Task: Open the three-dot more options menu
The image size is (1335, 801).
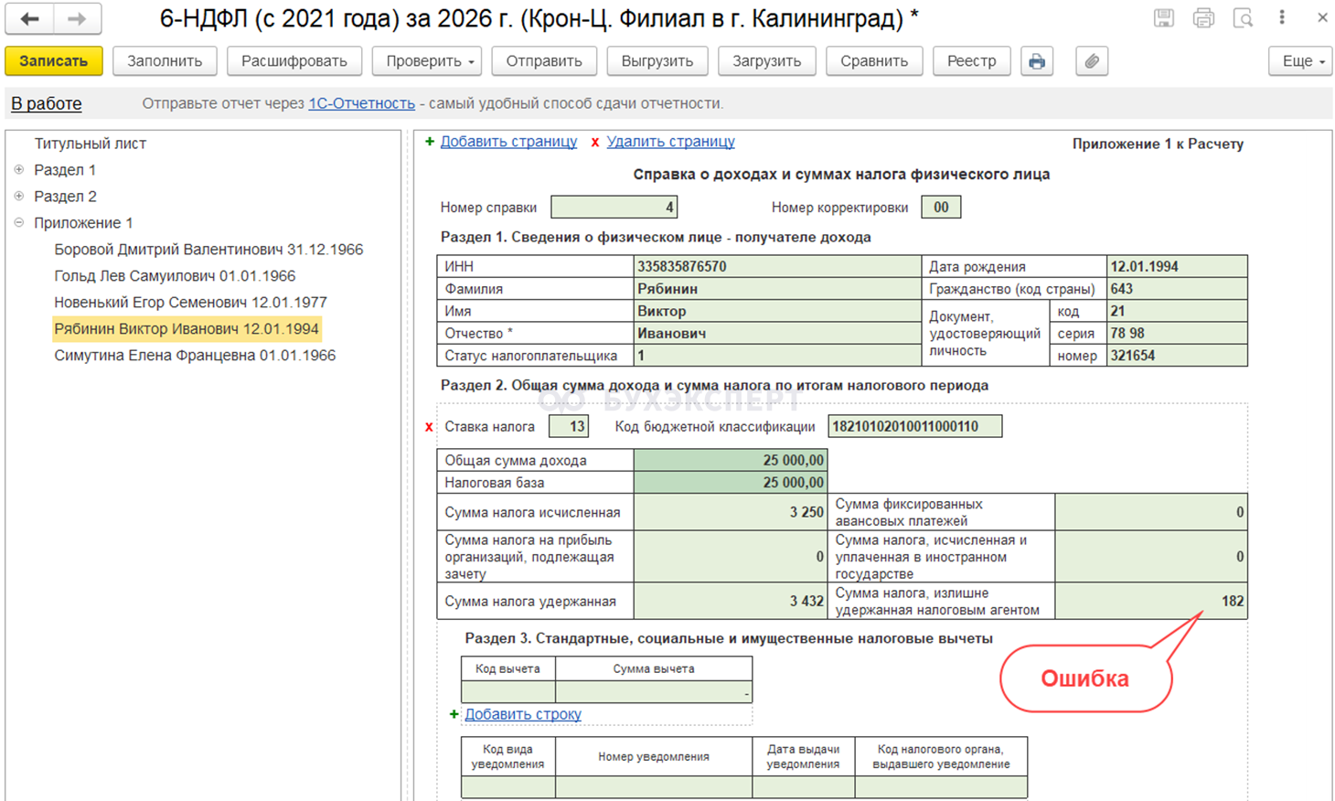Action: click(1282, 17)
